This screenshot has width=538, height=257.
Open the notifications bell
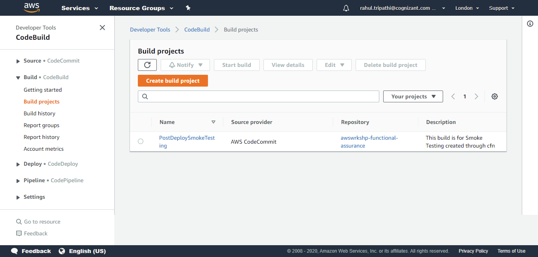(x=346, y=8)
